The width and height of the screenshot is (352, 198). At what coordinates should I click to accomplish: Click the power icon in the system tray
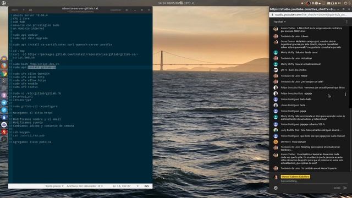click(x=346, y=3)
